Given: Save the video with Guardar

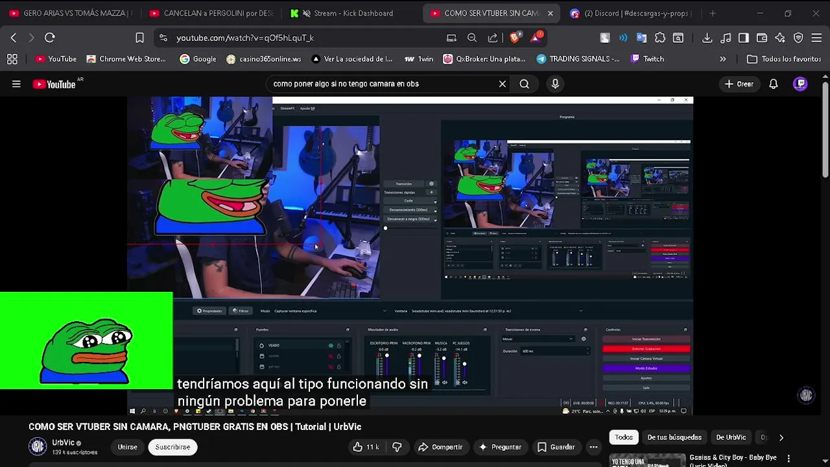Looking at the screenshot, I should 555,447.
